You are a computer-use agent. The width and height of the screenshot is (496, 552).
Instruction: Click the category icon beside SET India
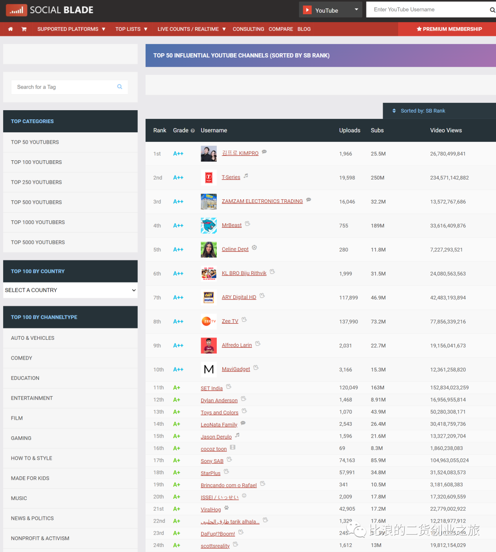[228, 387]
